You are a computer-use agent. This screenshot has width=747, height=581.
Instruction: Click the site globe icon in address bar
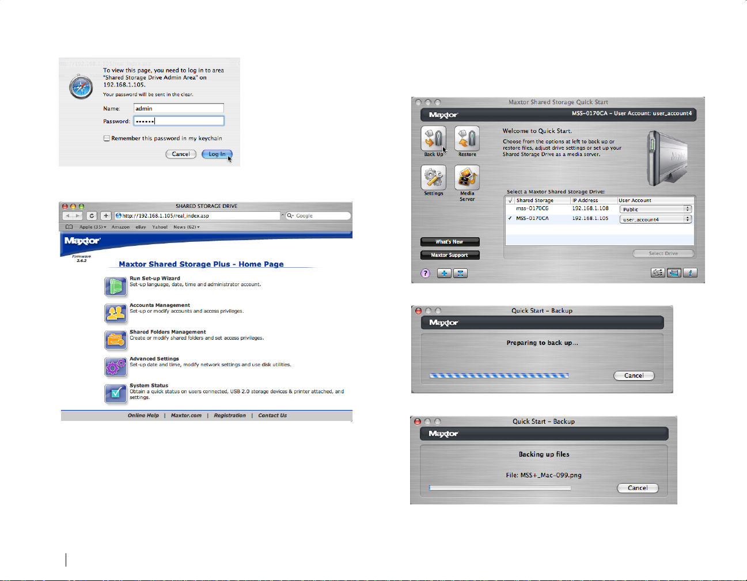pyautogui.click(x=119, y=216)
